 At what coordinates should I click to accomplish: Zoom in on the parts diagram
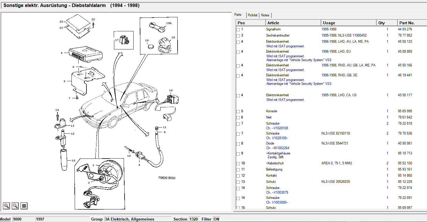[6, 206]
